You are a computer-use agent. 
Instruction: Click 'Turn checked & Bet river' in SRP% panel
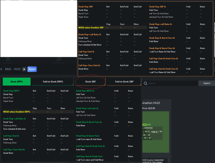click(14, 129)
